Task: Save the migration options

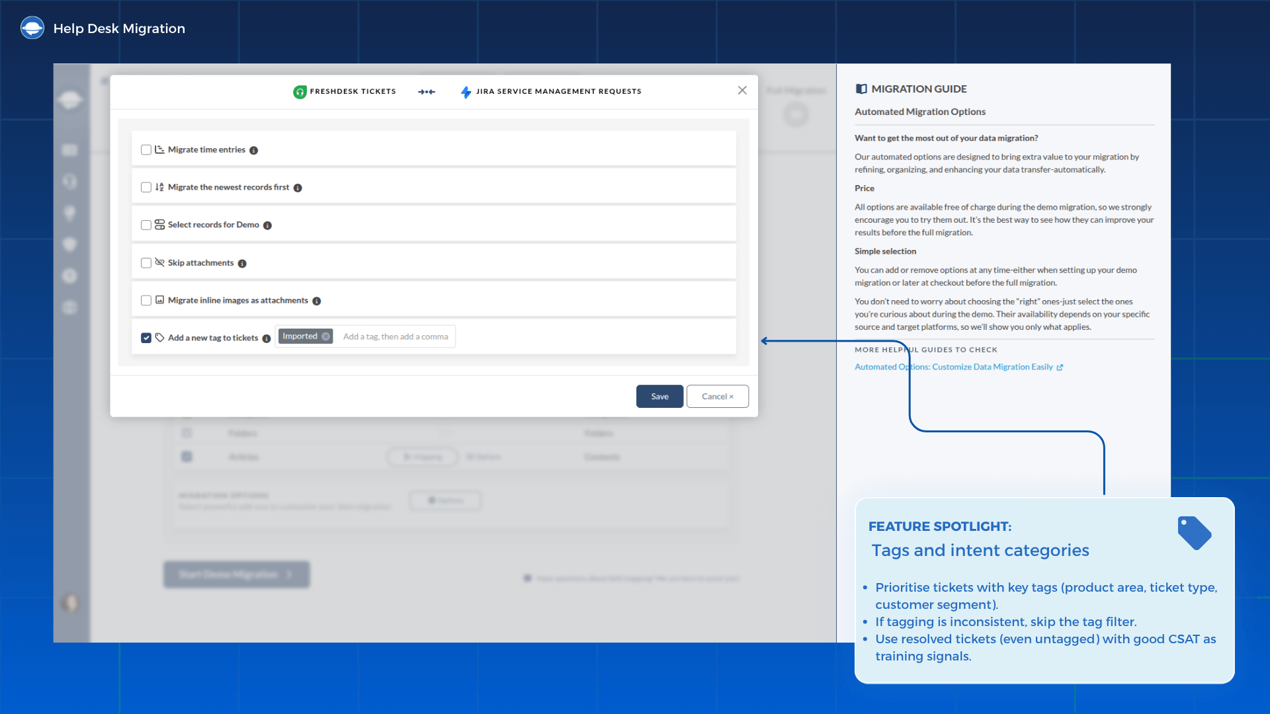Action: tap(659, 397)
